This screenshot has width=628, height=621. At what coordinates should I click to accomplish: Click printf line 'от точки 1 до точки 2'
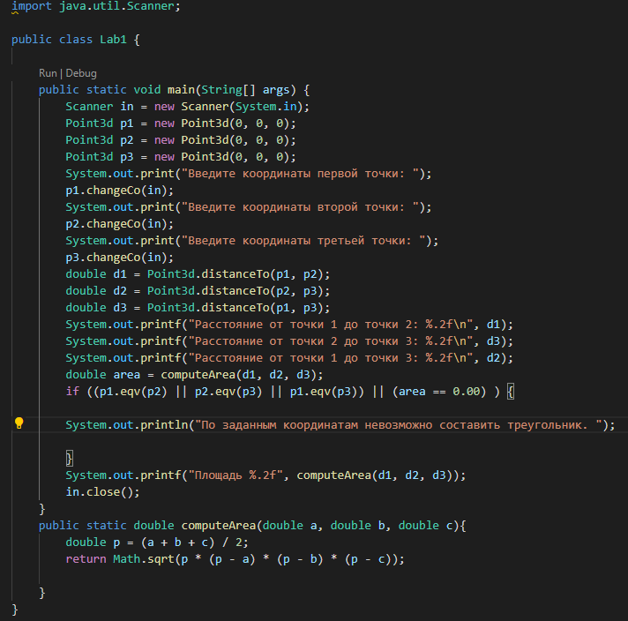coord(289,325)
